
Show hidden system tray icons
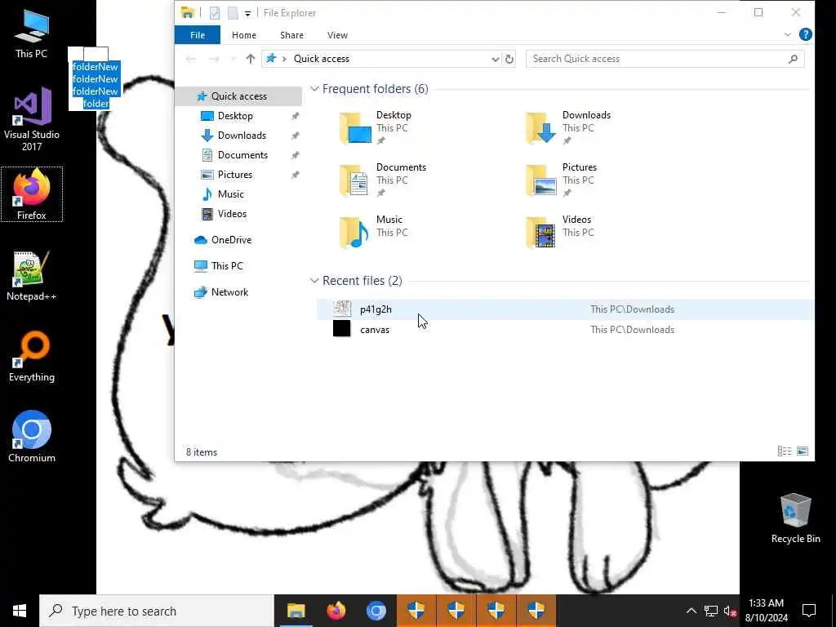pyautogui.click(x=691, y=611)
